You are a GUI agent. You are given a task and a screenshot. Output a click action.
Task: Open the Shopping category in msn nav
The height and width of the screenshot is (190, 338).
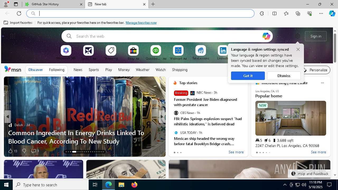180,70
